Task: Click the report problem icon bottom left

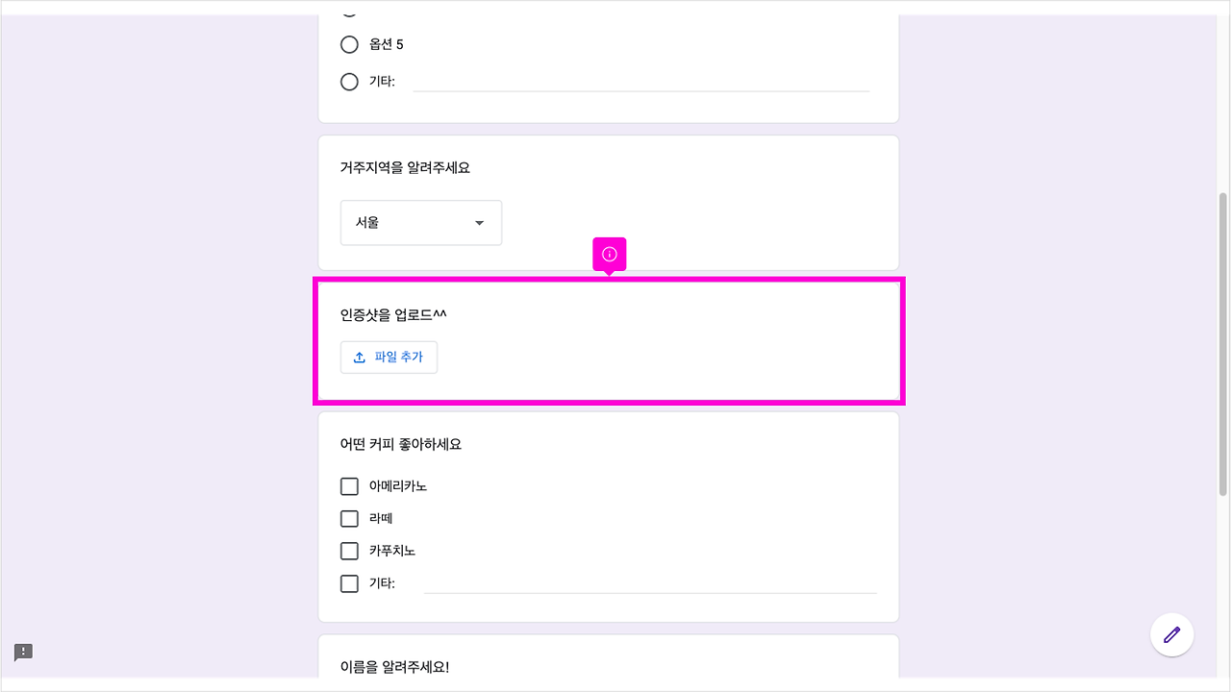Action: click(23, 652)
